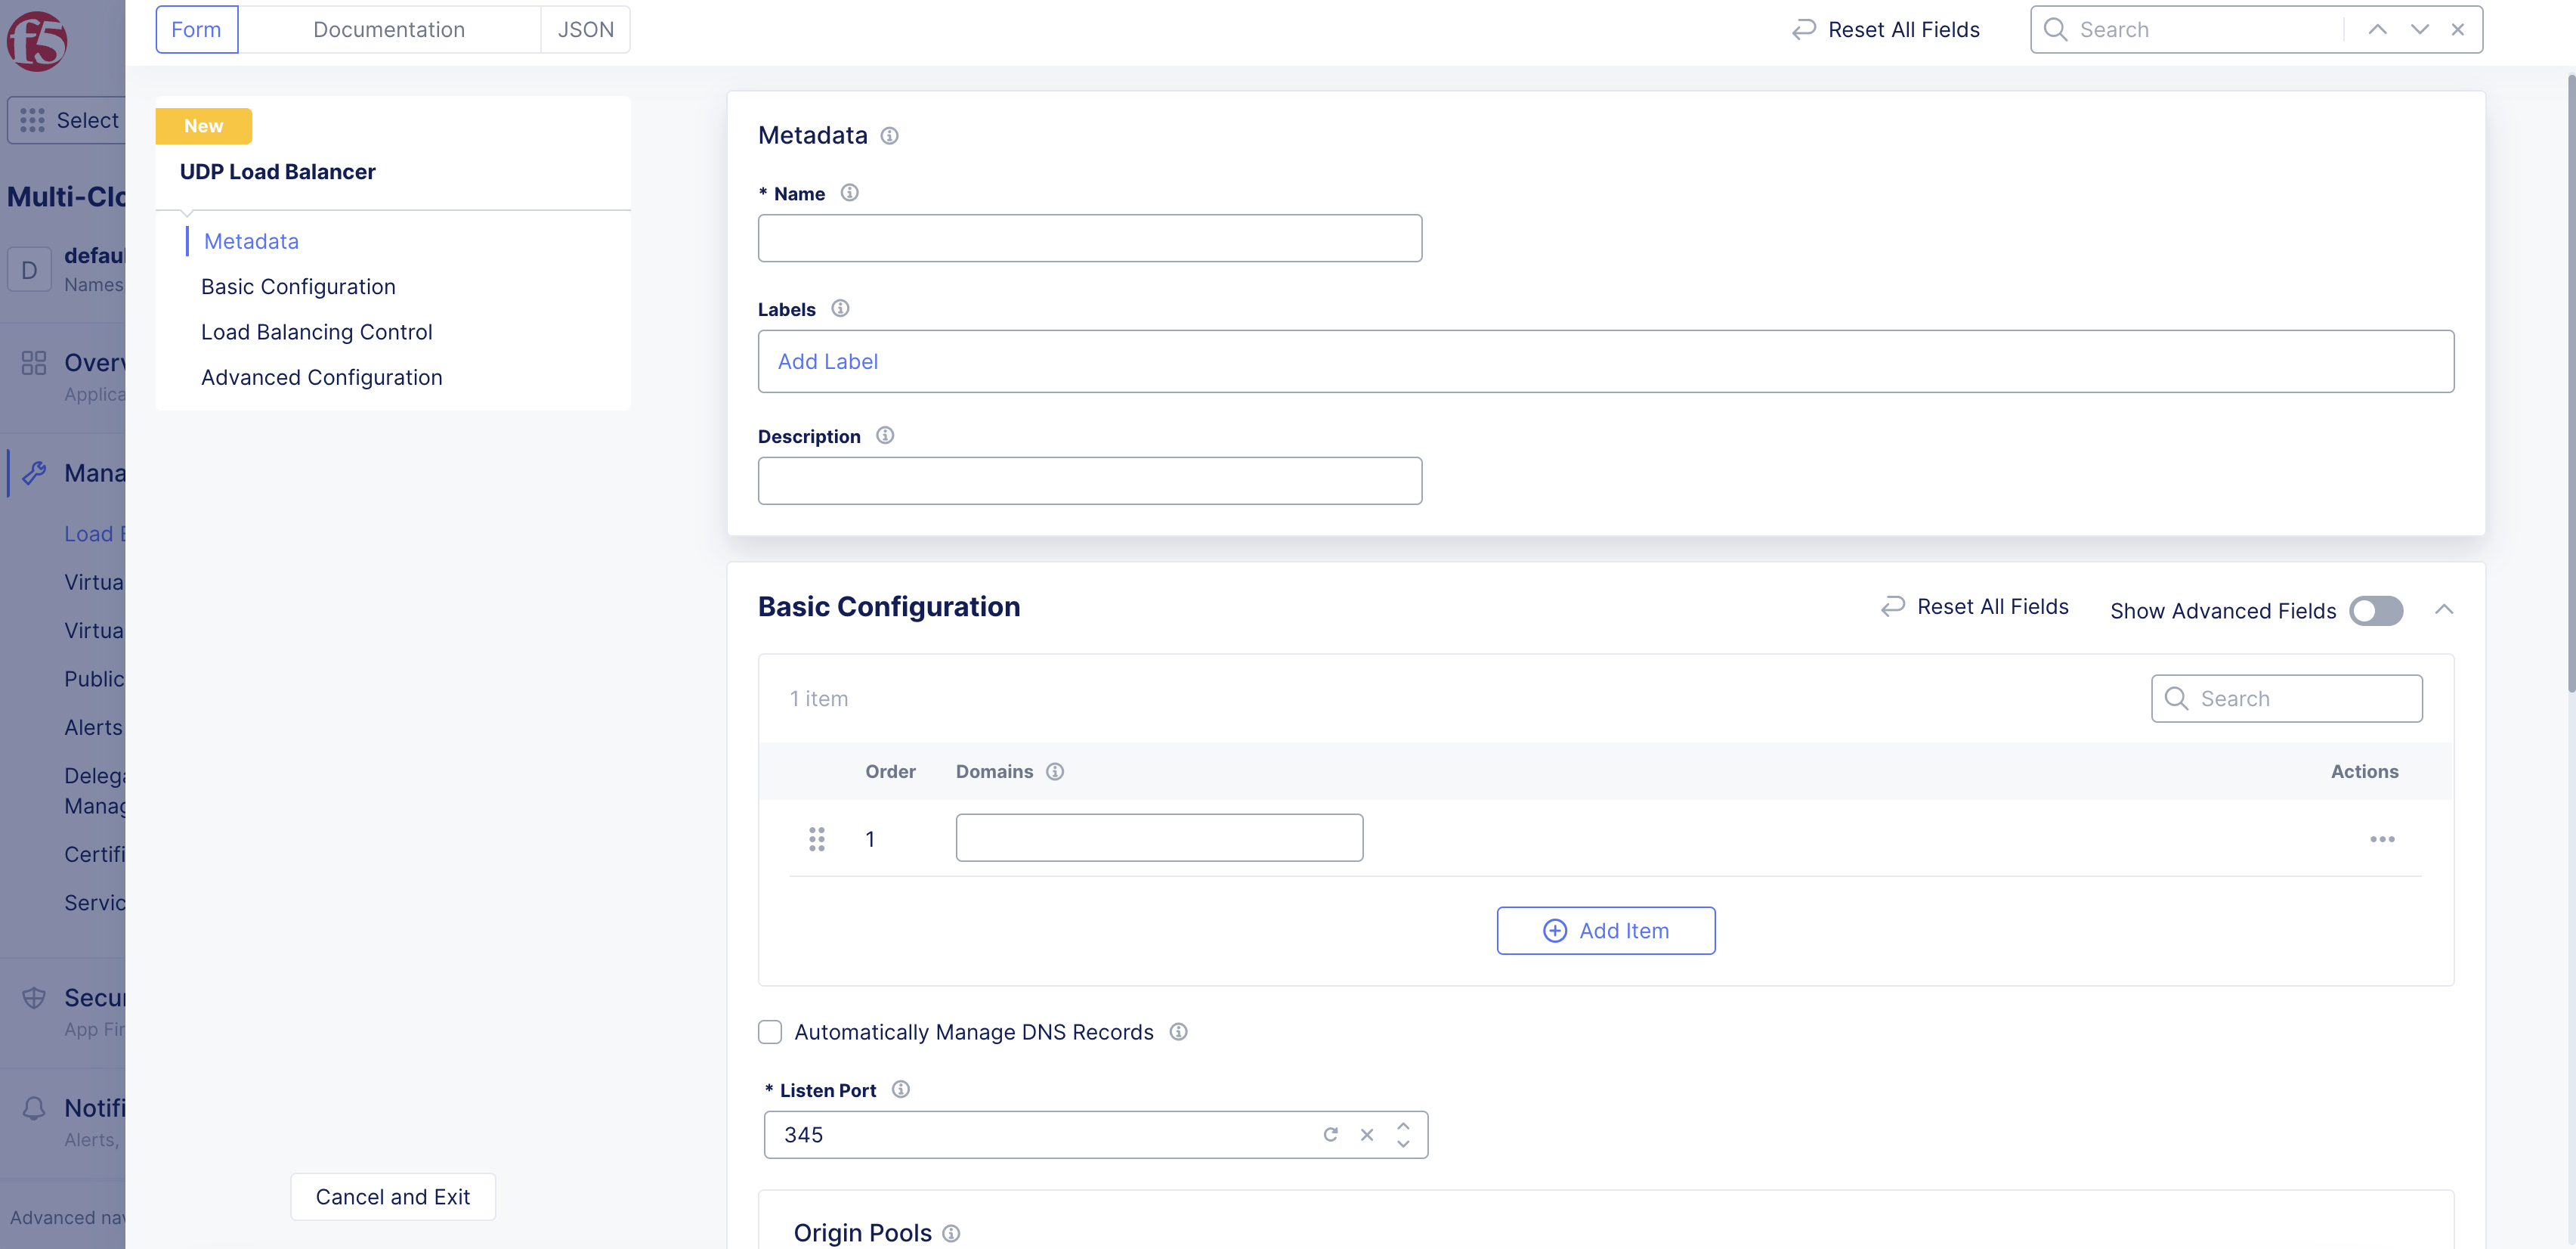Click the Add Item button

point(1605,931)
